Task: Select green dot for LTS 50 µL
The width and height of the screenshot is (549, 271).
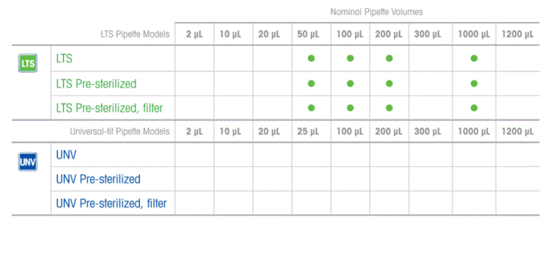Action: [311, 58]
